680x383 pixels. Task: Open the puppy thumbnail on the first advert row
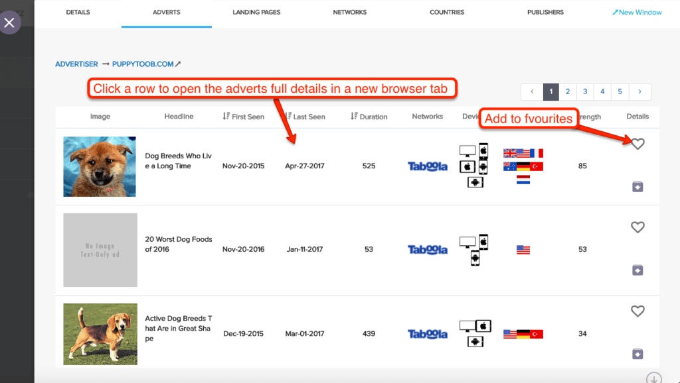click(100, 166)
